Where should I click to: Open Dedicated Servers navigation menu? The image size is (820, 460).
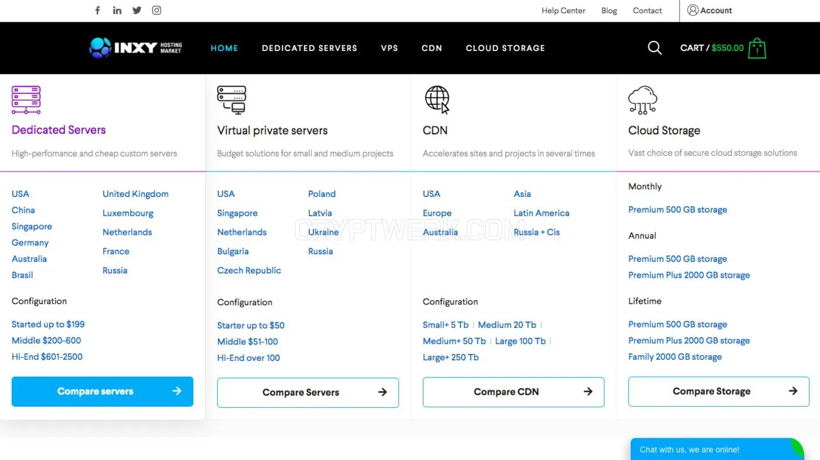(309, 48)
